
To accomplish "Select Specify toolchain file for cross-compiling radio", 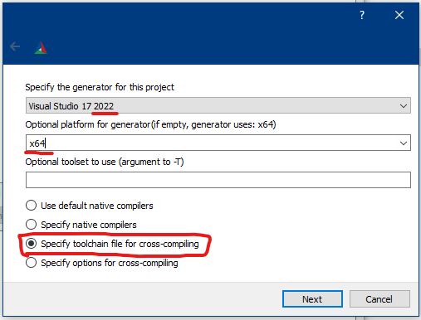I will pyautogui.click(x=31, y=244).
